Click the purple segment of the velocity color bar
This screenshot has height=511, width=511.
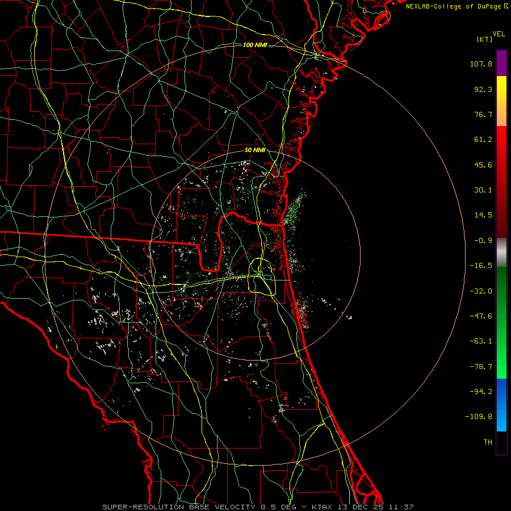pos(501,63)
